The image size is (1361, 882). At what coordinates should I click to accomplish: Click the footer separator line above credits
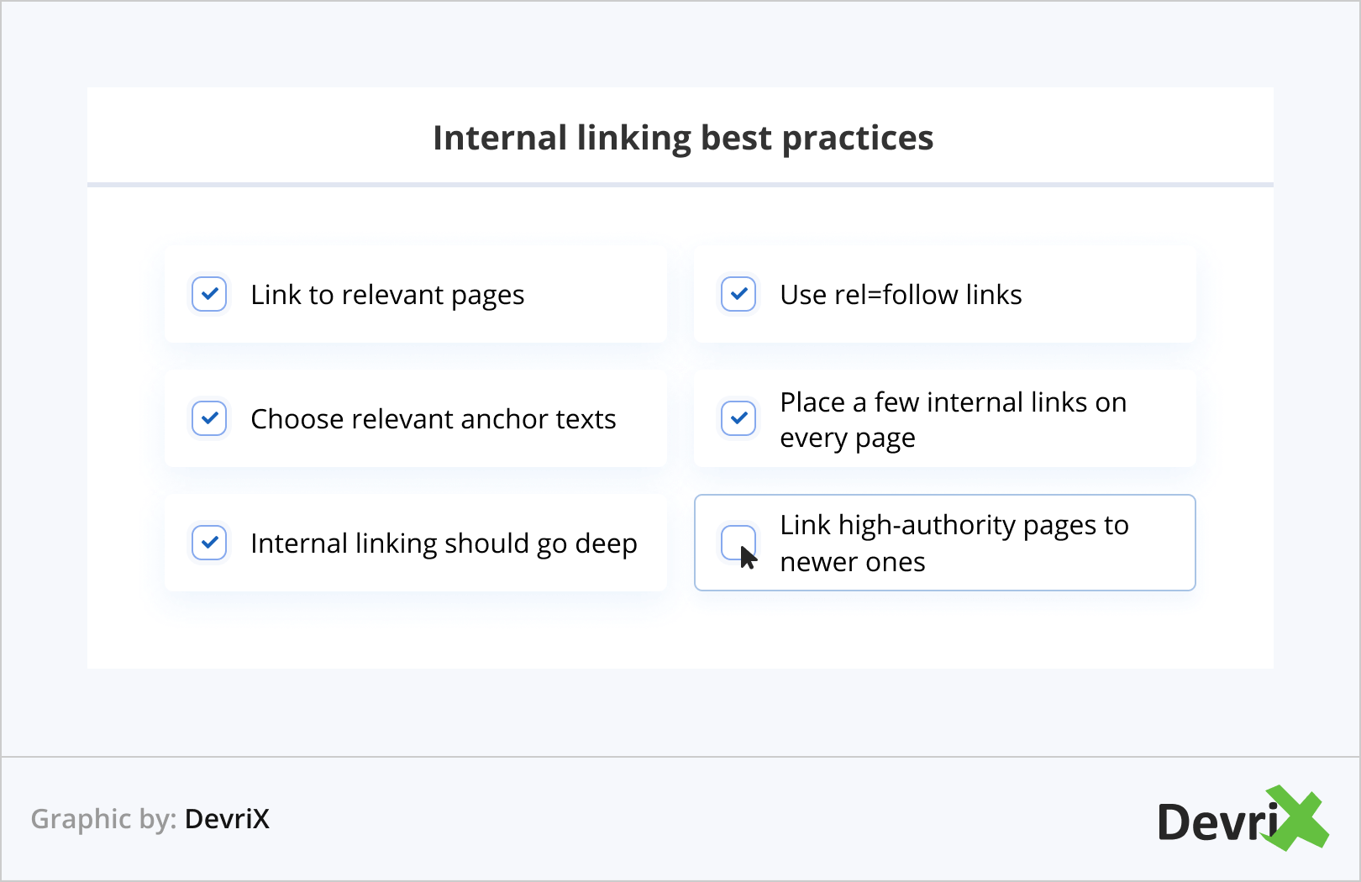coord(680,757)
